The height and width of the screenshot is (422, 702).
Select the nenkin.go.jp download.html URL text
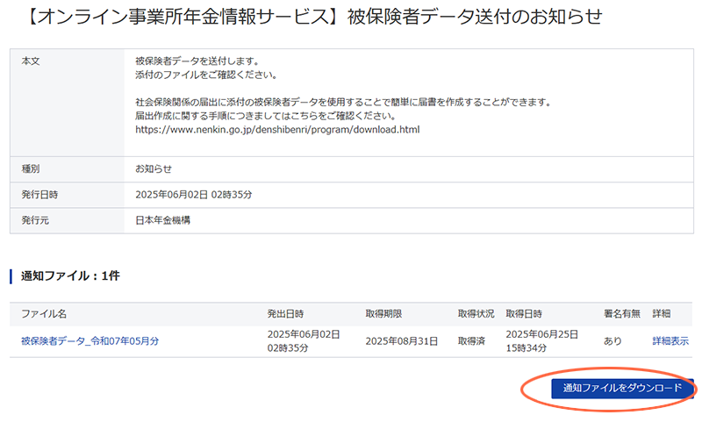point(277,130)
